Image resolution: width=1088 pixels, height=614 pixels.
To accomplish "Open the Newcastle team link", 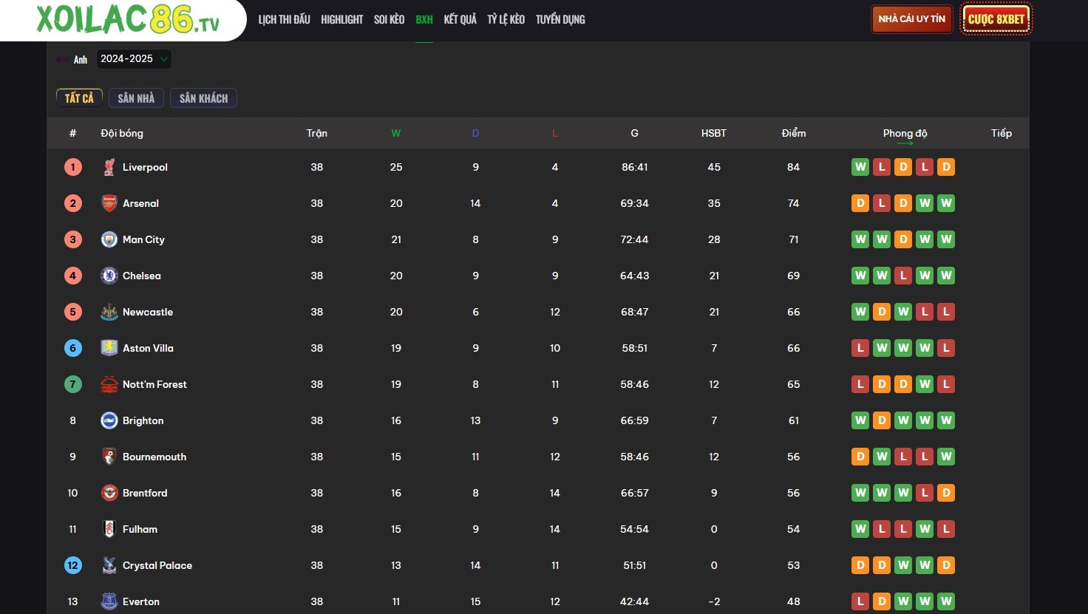I will pyautogui.click(x=148, y=312).
